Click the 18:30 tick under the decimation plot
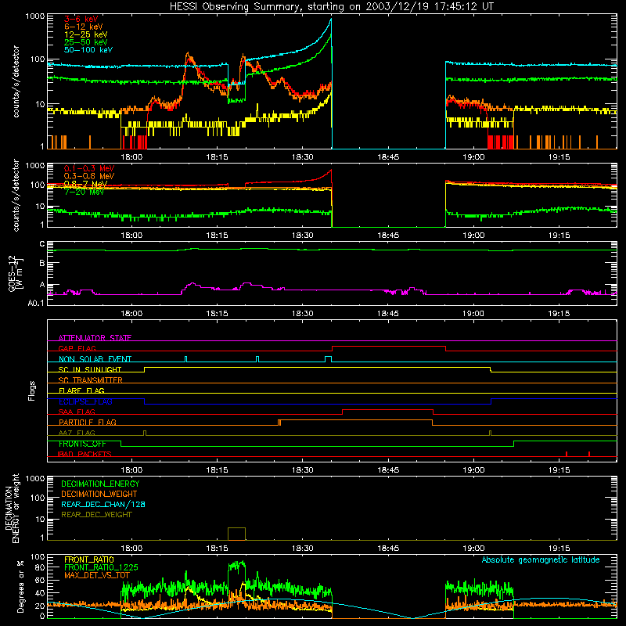The image size is (626, 626). pos(302,549)
